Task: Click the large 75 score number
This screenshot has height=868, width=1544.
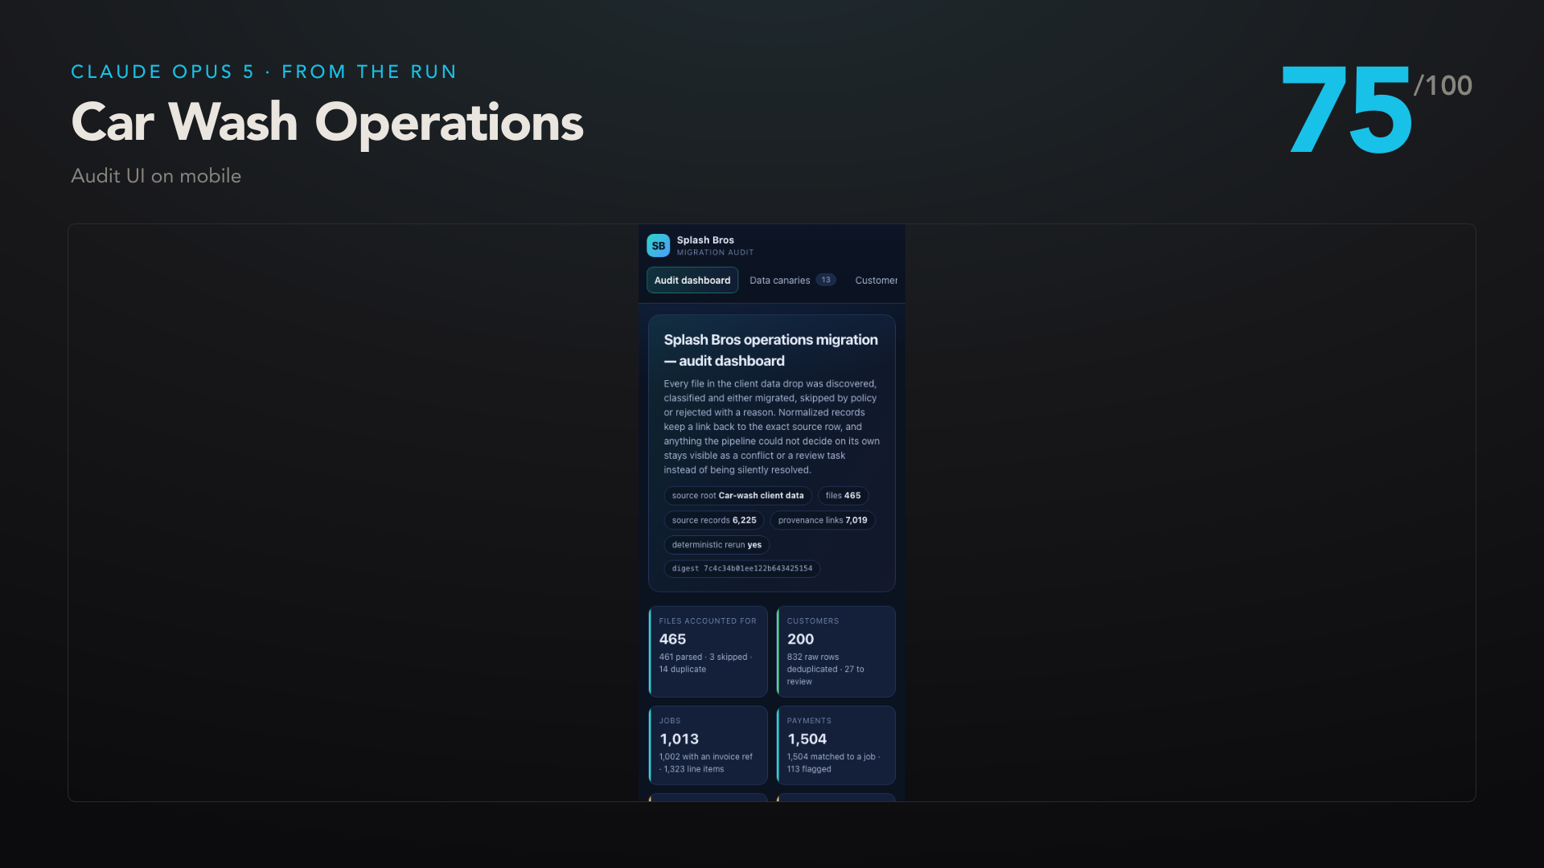Action: click(1346, 111)
